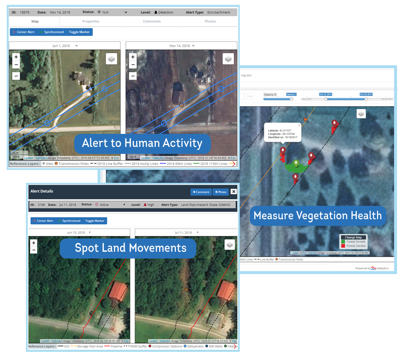Open the layers control on Jul 11, 2018 map
Image resolution: width=403 pixels, height=359 pixels.
(x=230, y=245)
